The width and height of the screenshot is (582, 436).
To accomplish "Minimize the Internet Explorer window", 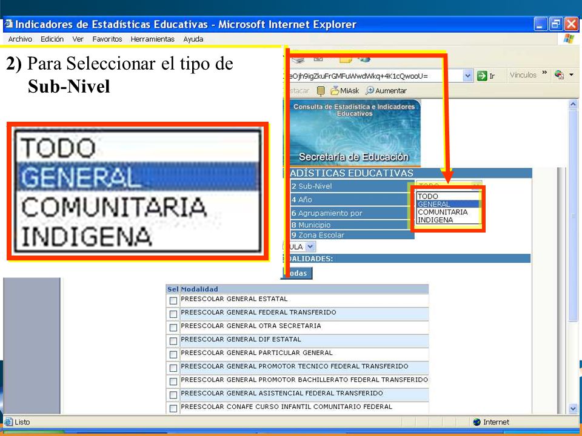I will click(x=540, y=24).
